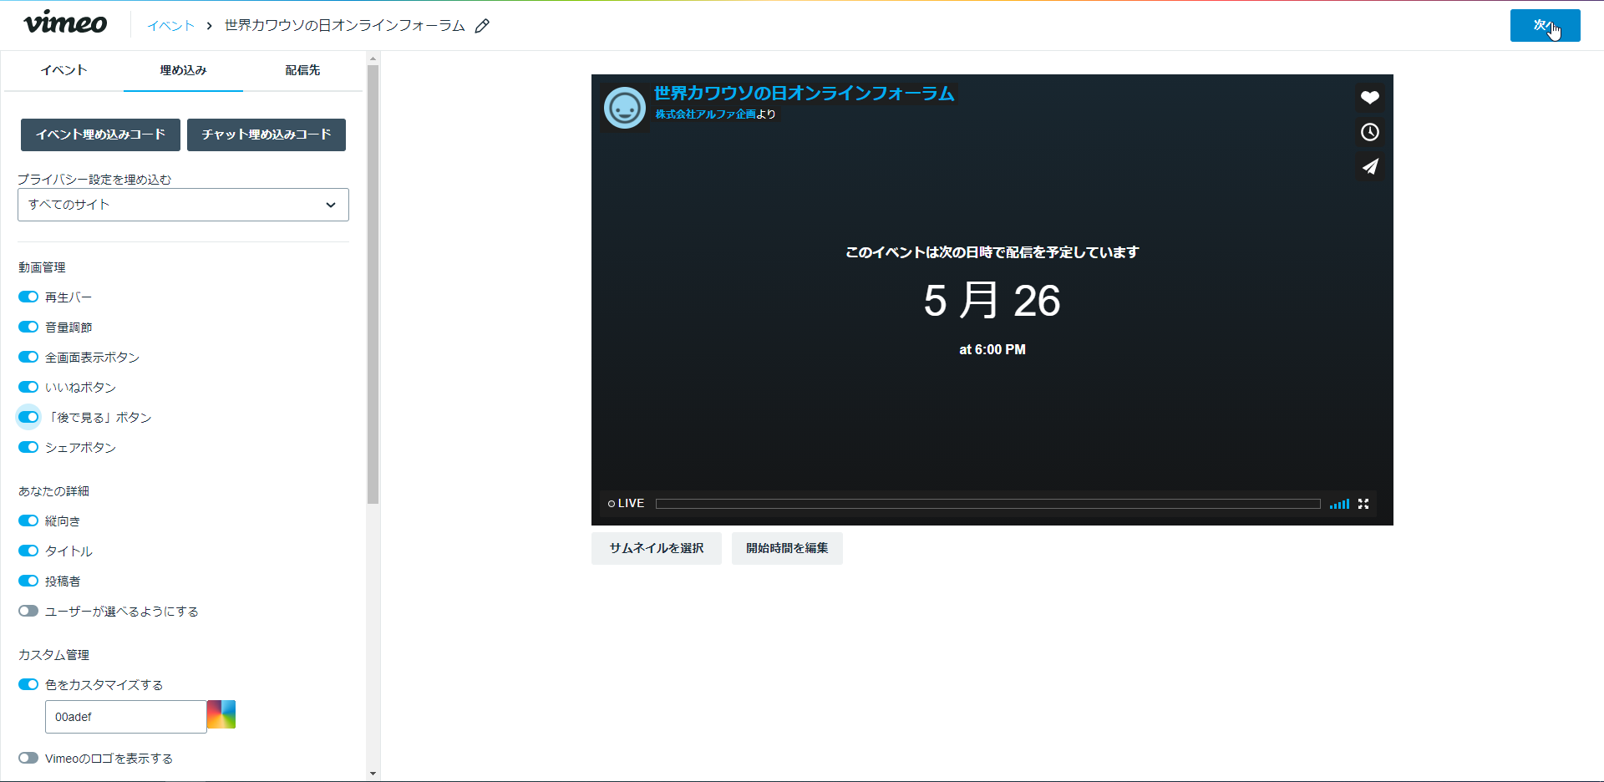
Task: Toggle 音量調節 switch
Action: point(28,327)
